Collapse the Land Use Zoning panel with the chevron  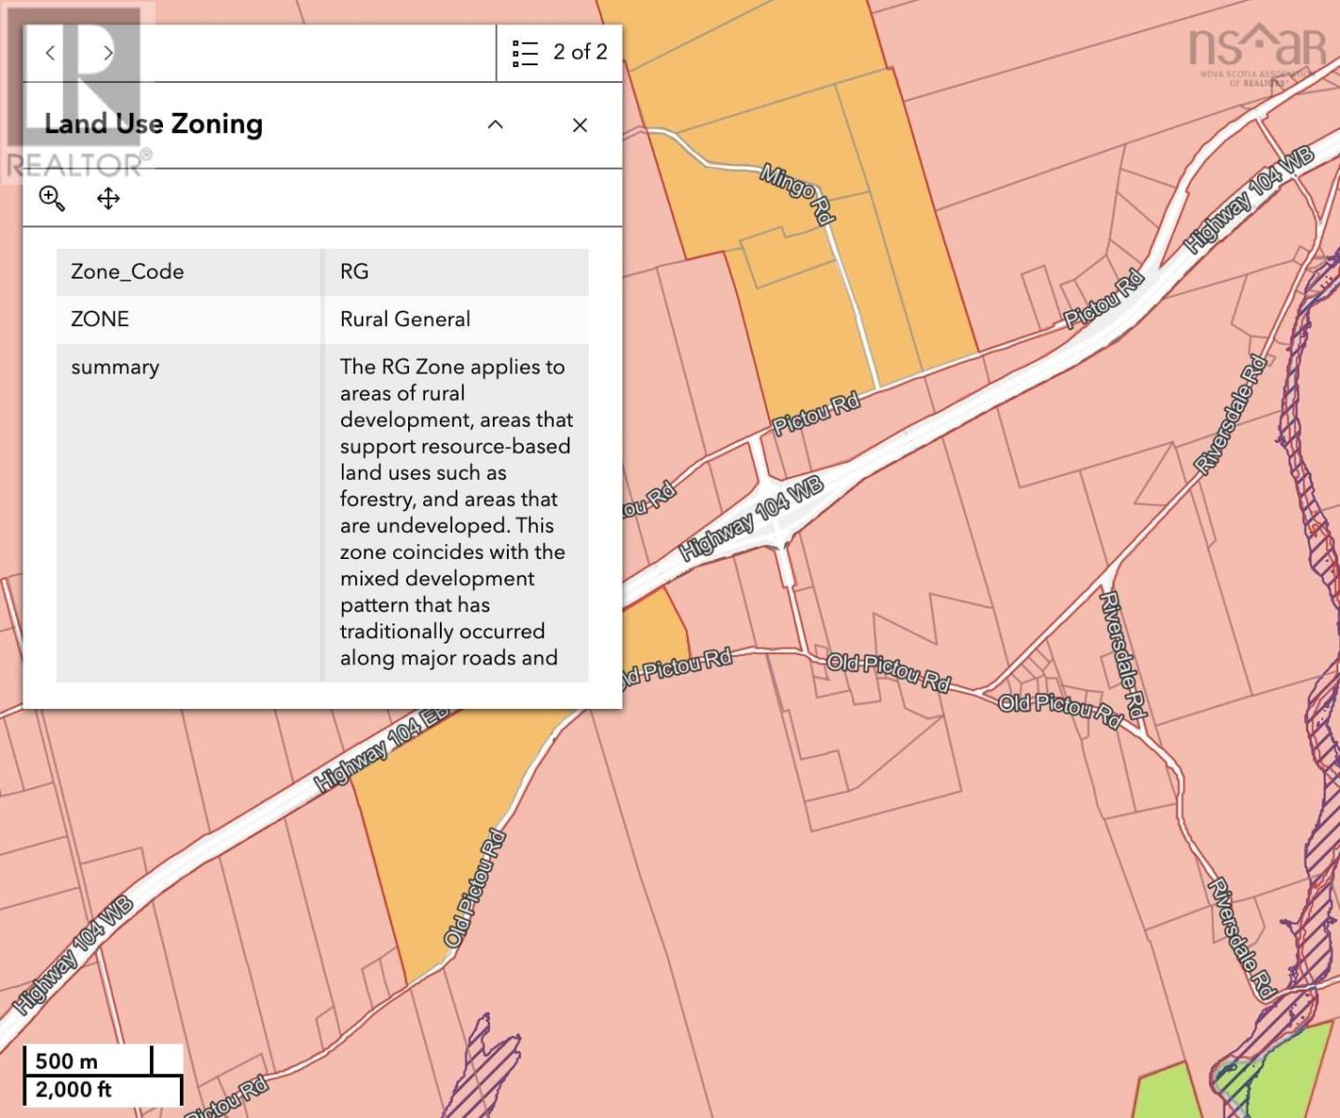[496, 125]
